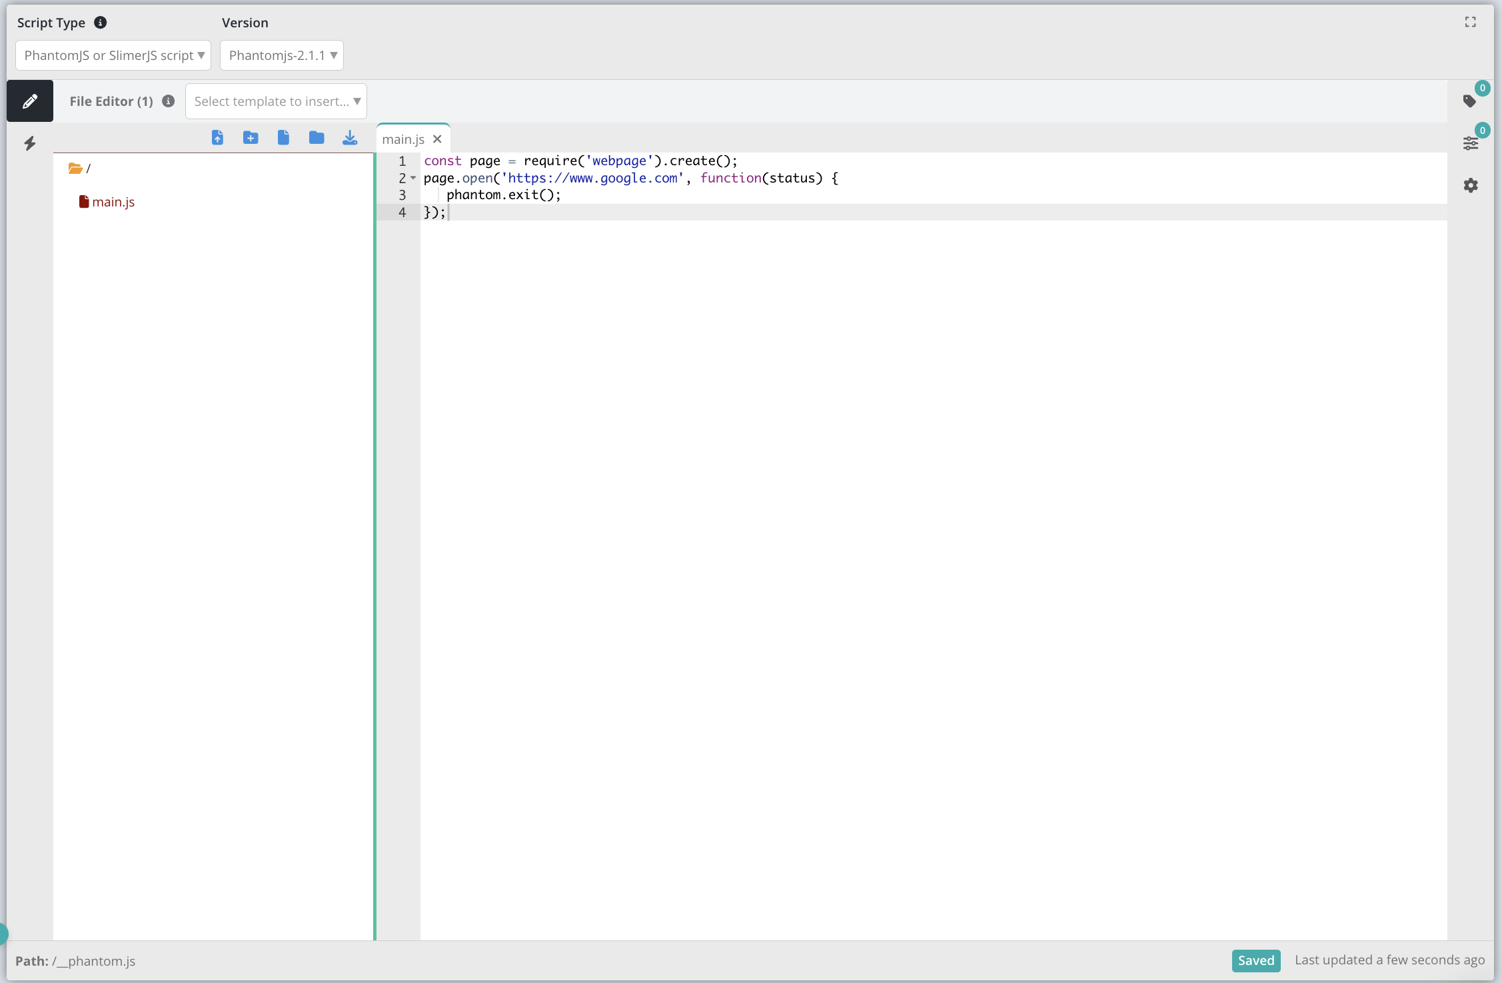Place cursor on 'https://www.google.com' string

(592, 178)
